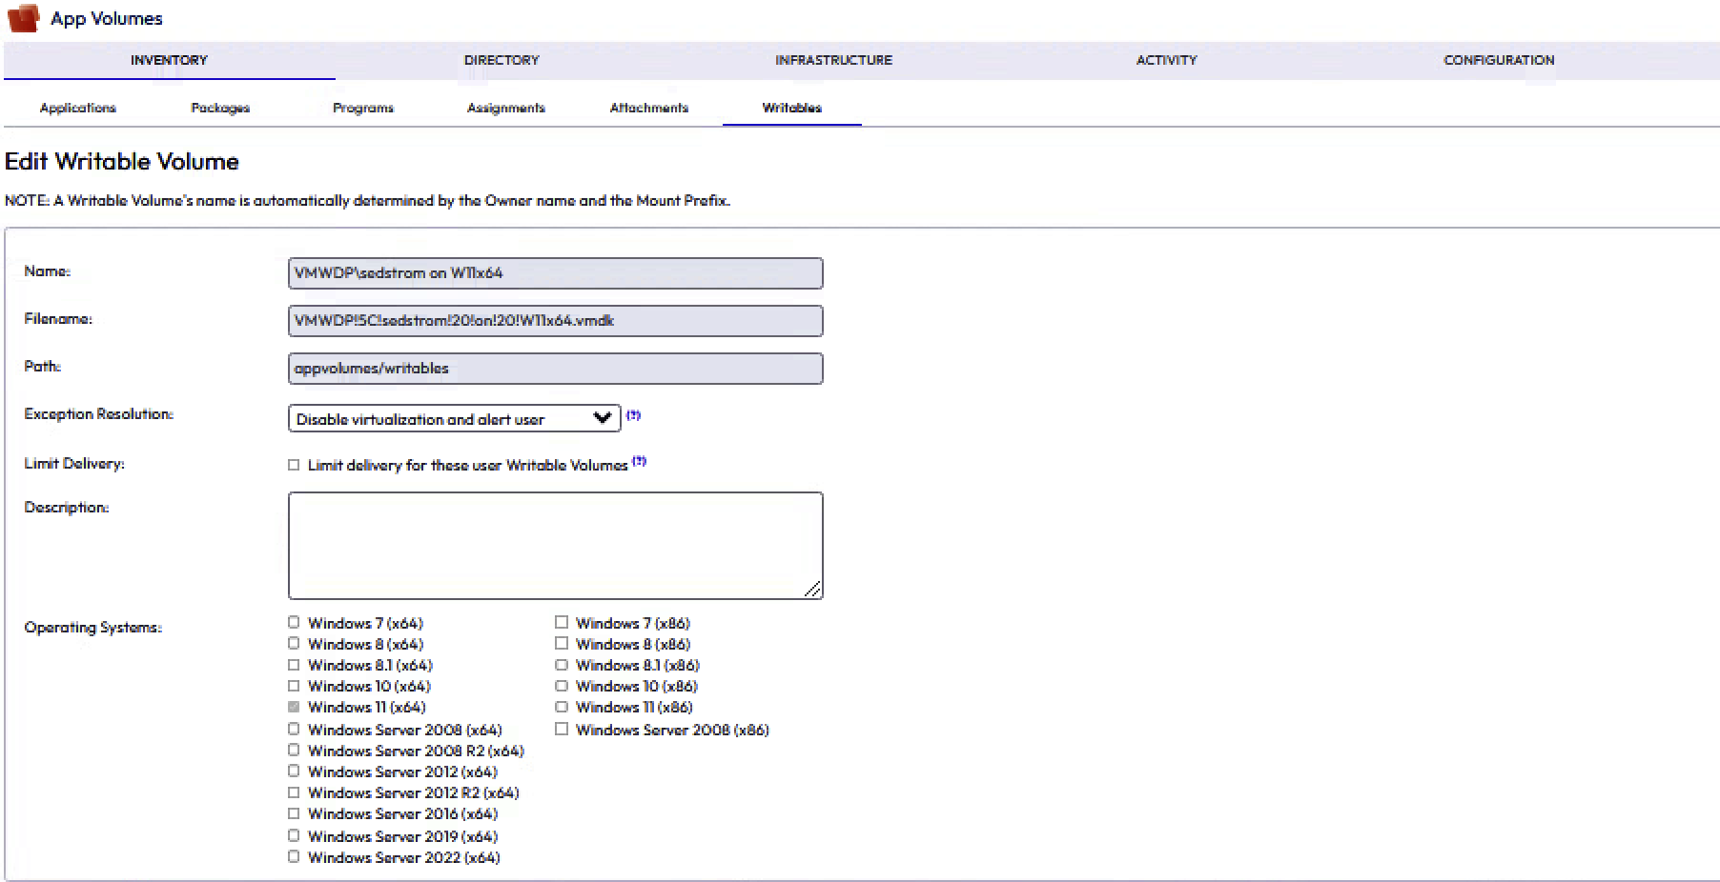Open the Packages sub-tab

pos(220,108)
